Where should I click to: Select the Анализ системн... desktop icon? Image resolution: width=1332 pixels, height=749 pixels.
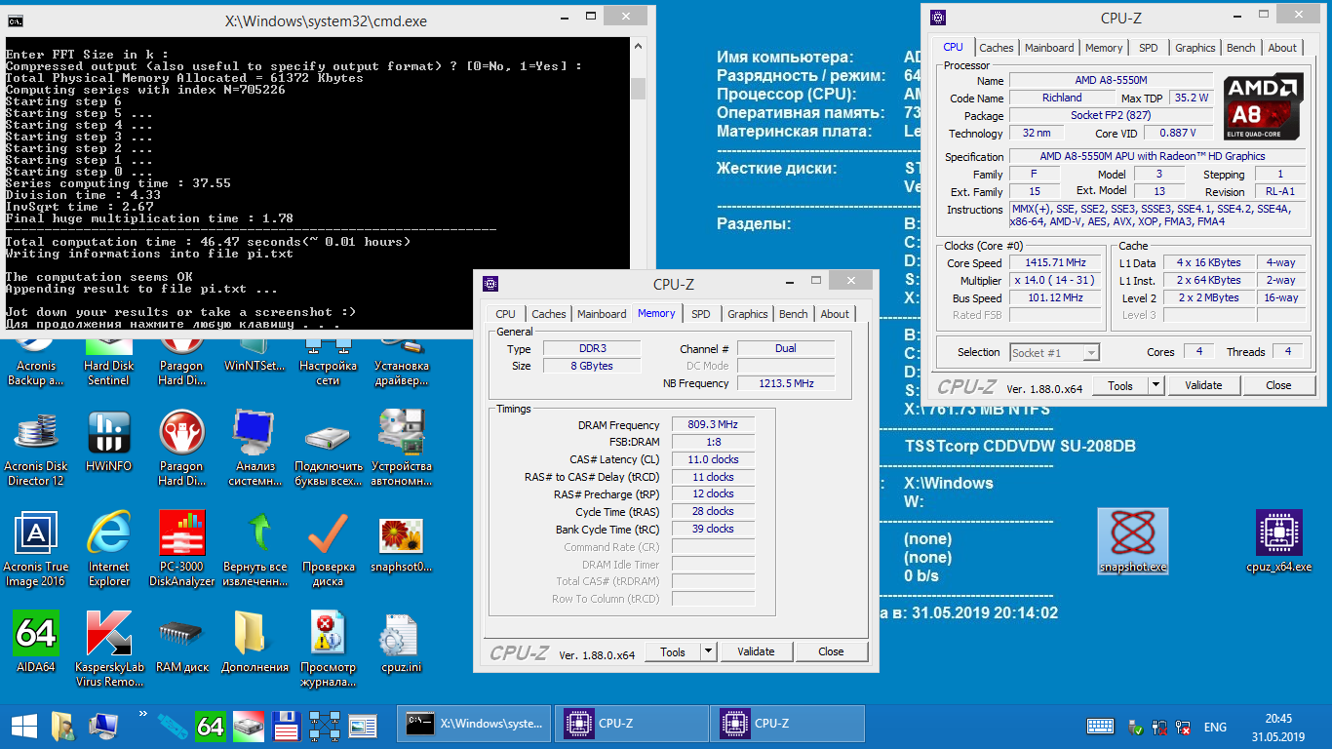click(255, 447)
